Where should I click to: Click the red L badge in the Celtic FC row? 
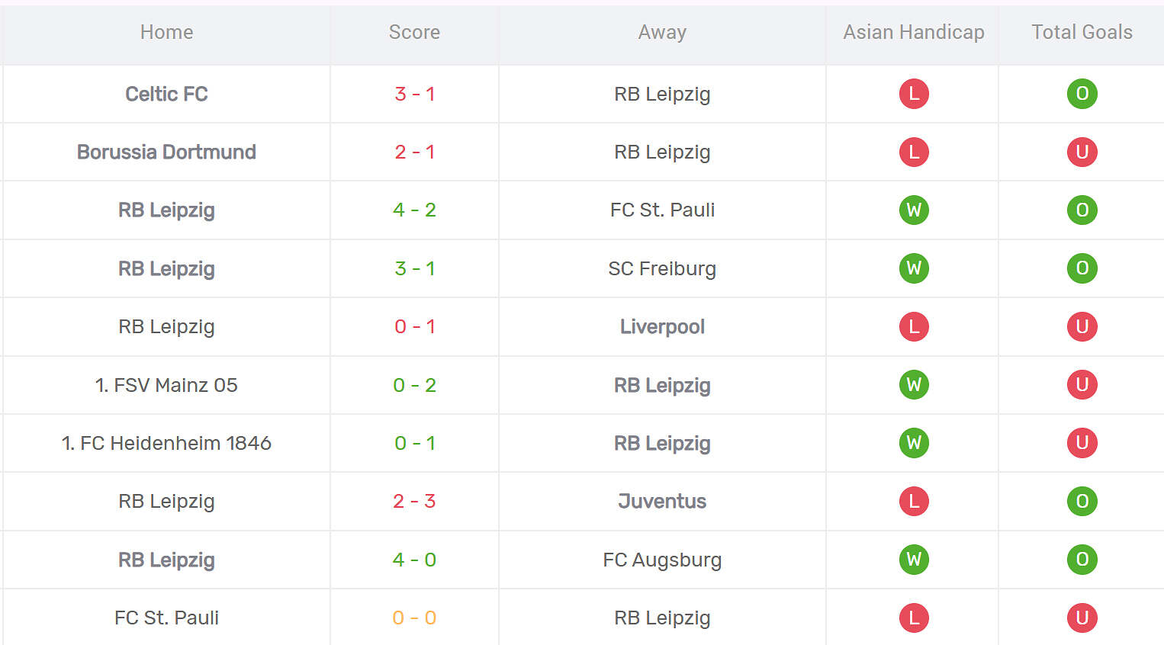[914, 94]
